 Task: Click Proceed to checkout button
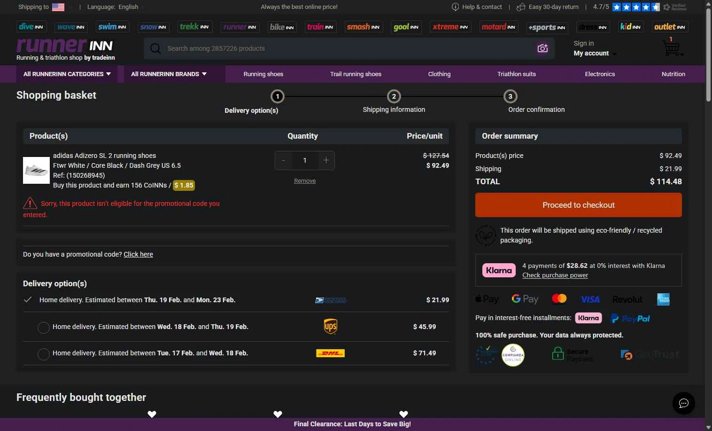pos(579,205)
